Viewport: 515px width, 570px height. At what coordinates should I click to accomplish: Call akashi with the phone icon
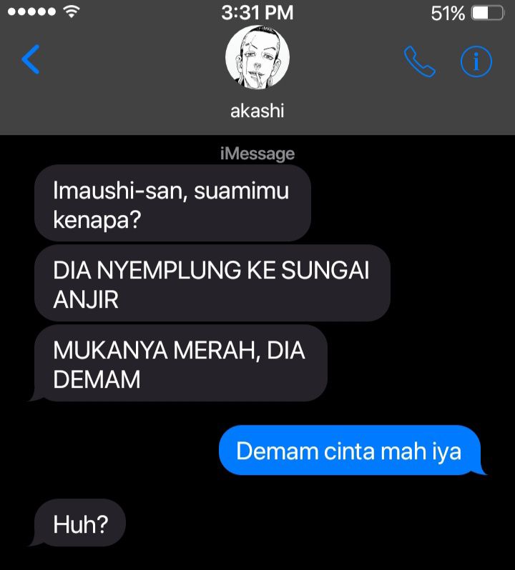coord(419,61)
